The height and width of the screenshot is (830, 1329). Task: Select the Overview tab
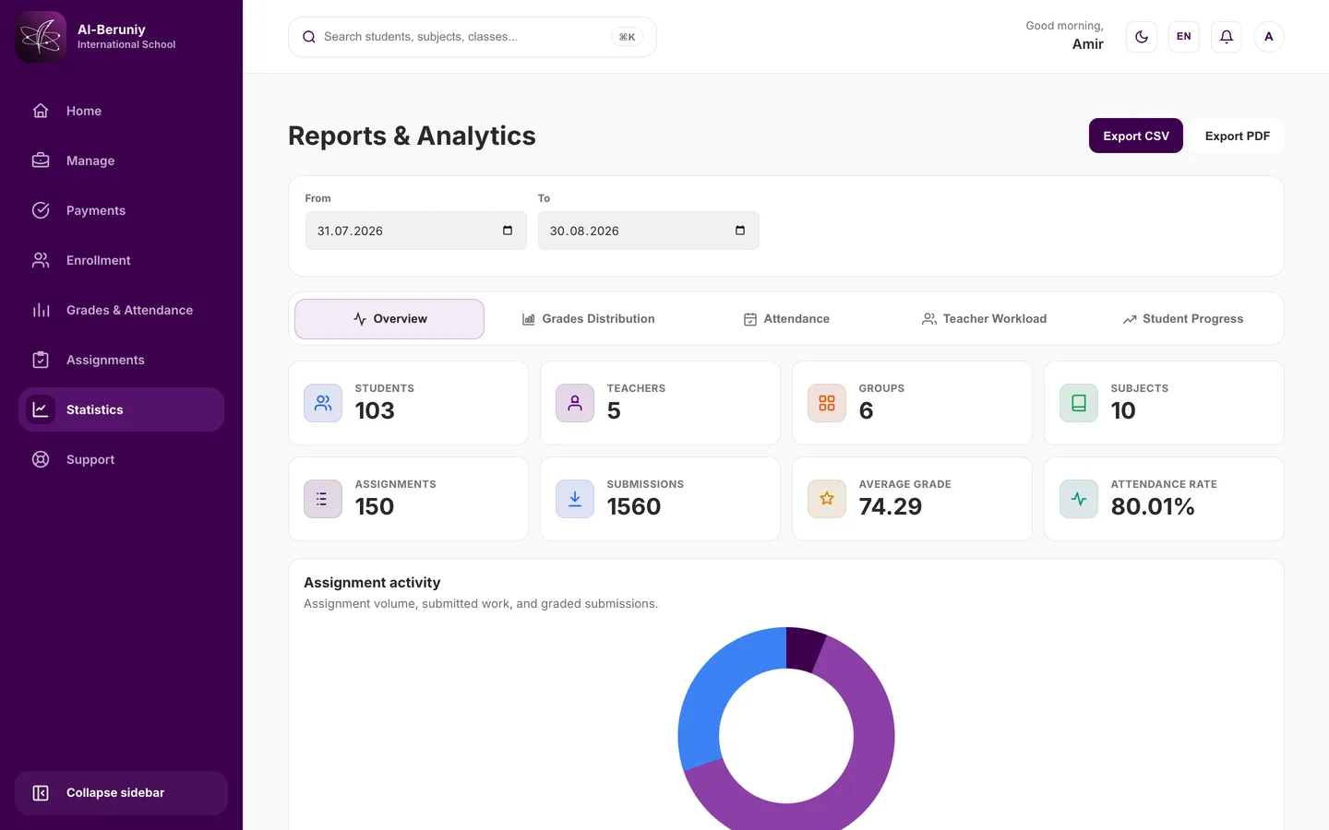[x=389, y=319]
